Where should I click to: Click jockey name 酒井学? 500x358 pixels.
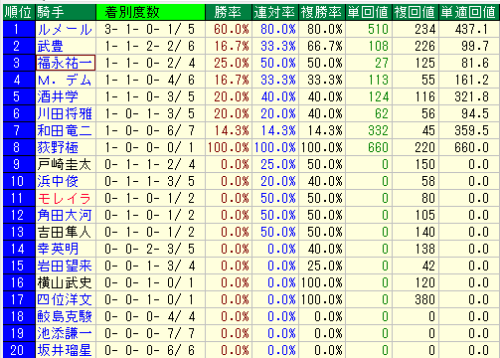[x=58, y=97]
